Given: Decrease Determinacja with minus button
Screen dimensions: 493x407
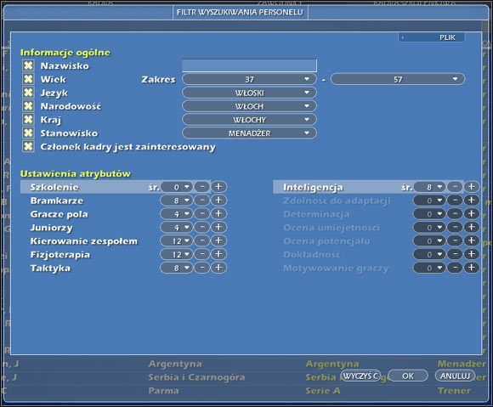Looking at the screenshot, I should (x=455, y=214).
